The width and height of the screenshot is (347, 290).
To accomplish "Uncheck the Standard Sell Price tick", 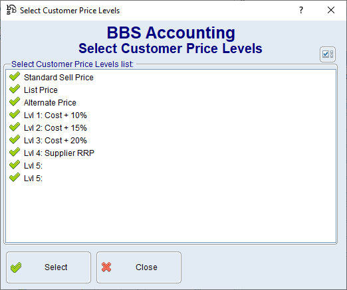I will (x=15, y=76).
